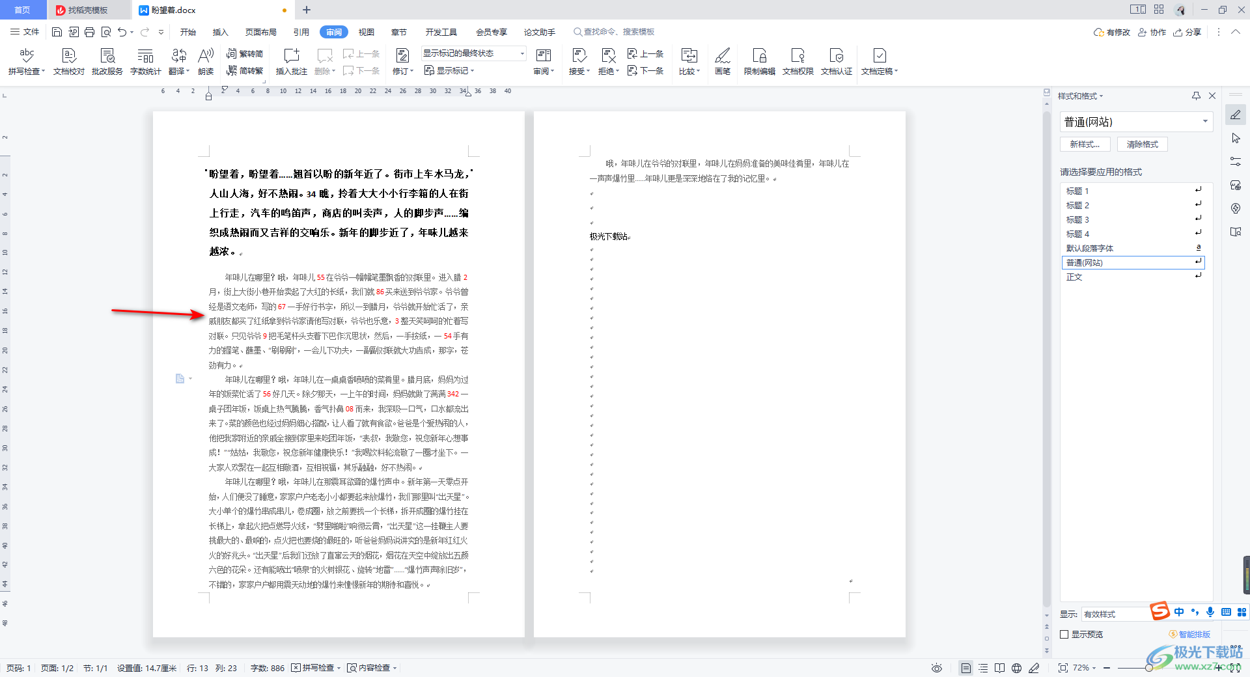Open Print Preview from quick access toolbar

105,32
